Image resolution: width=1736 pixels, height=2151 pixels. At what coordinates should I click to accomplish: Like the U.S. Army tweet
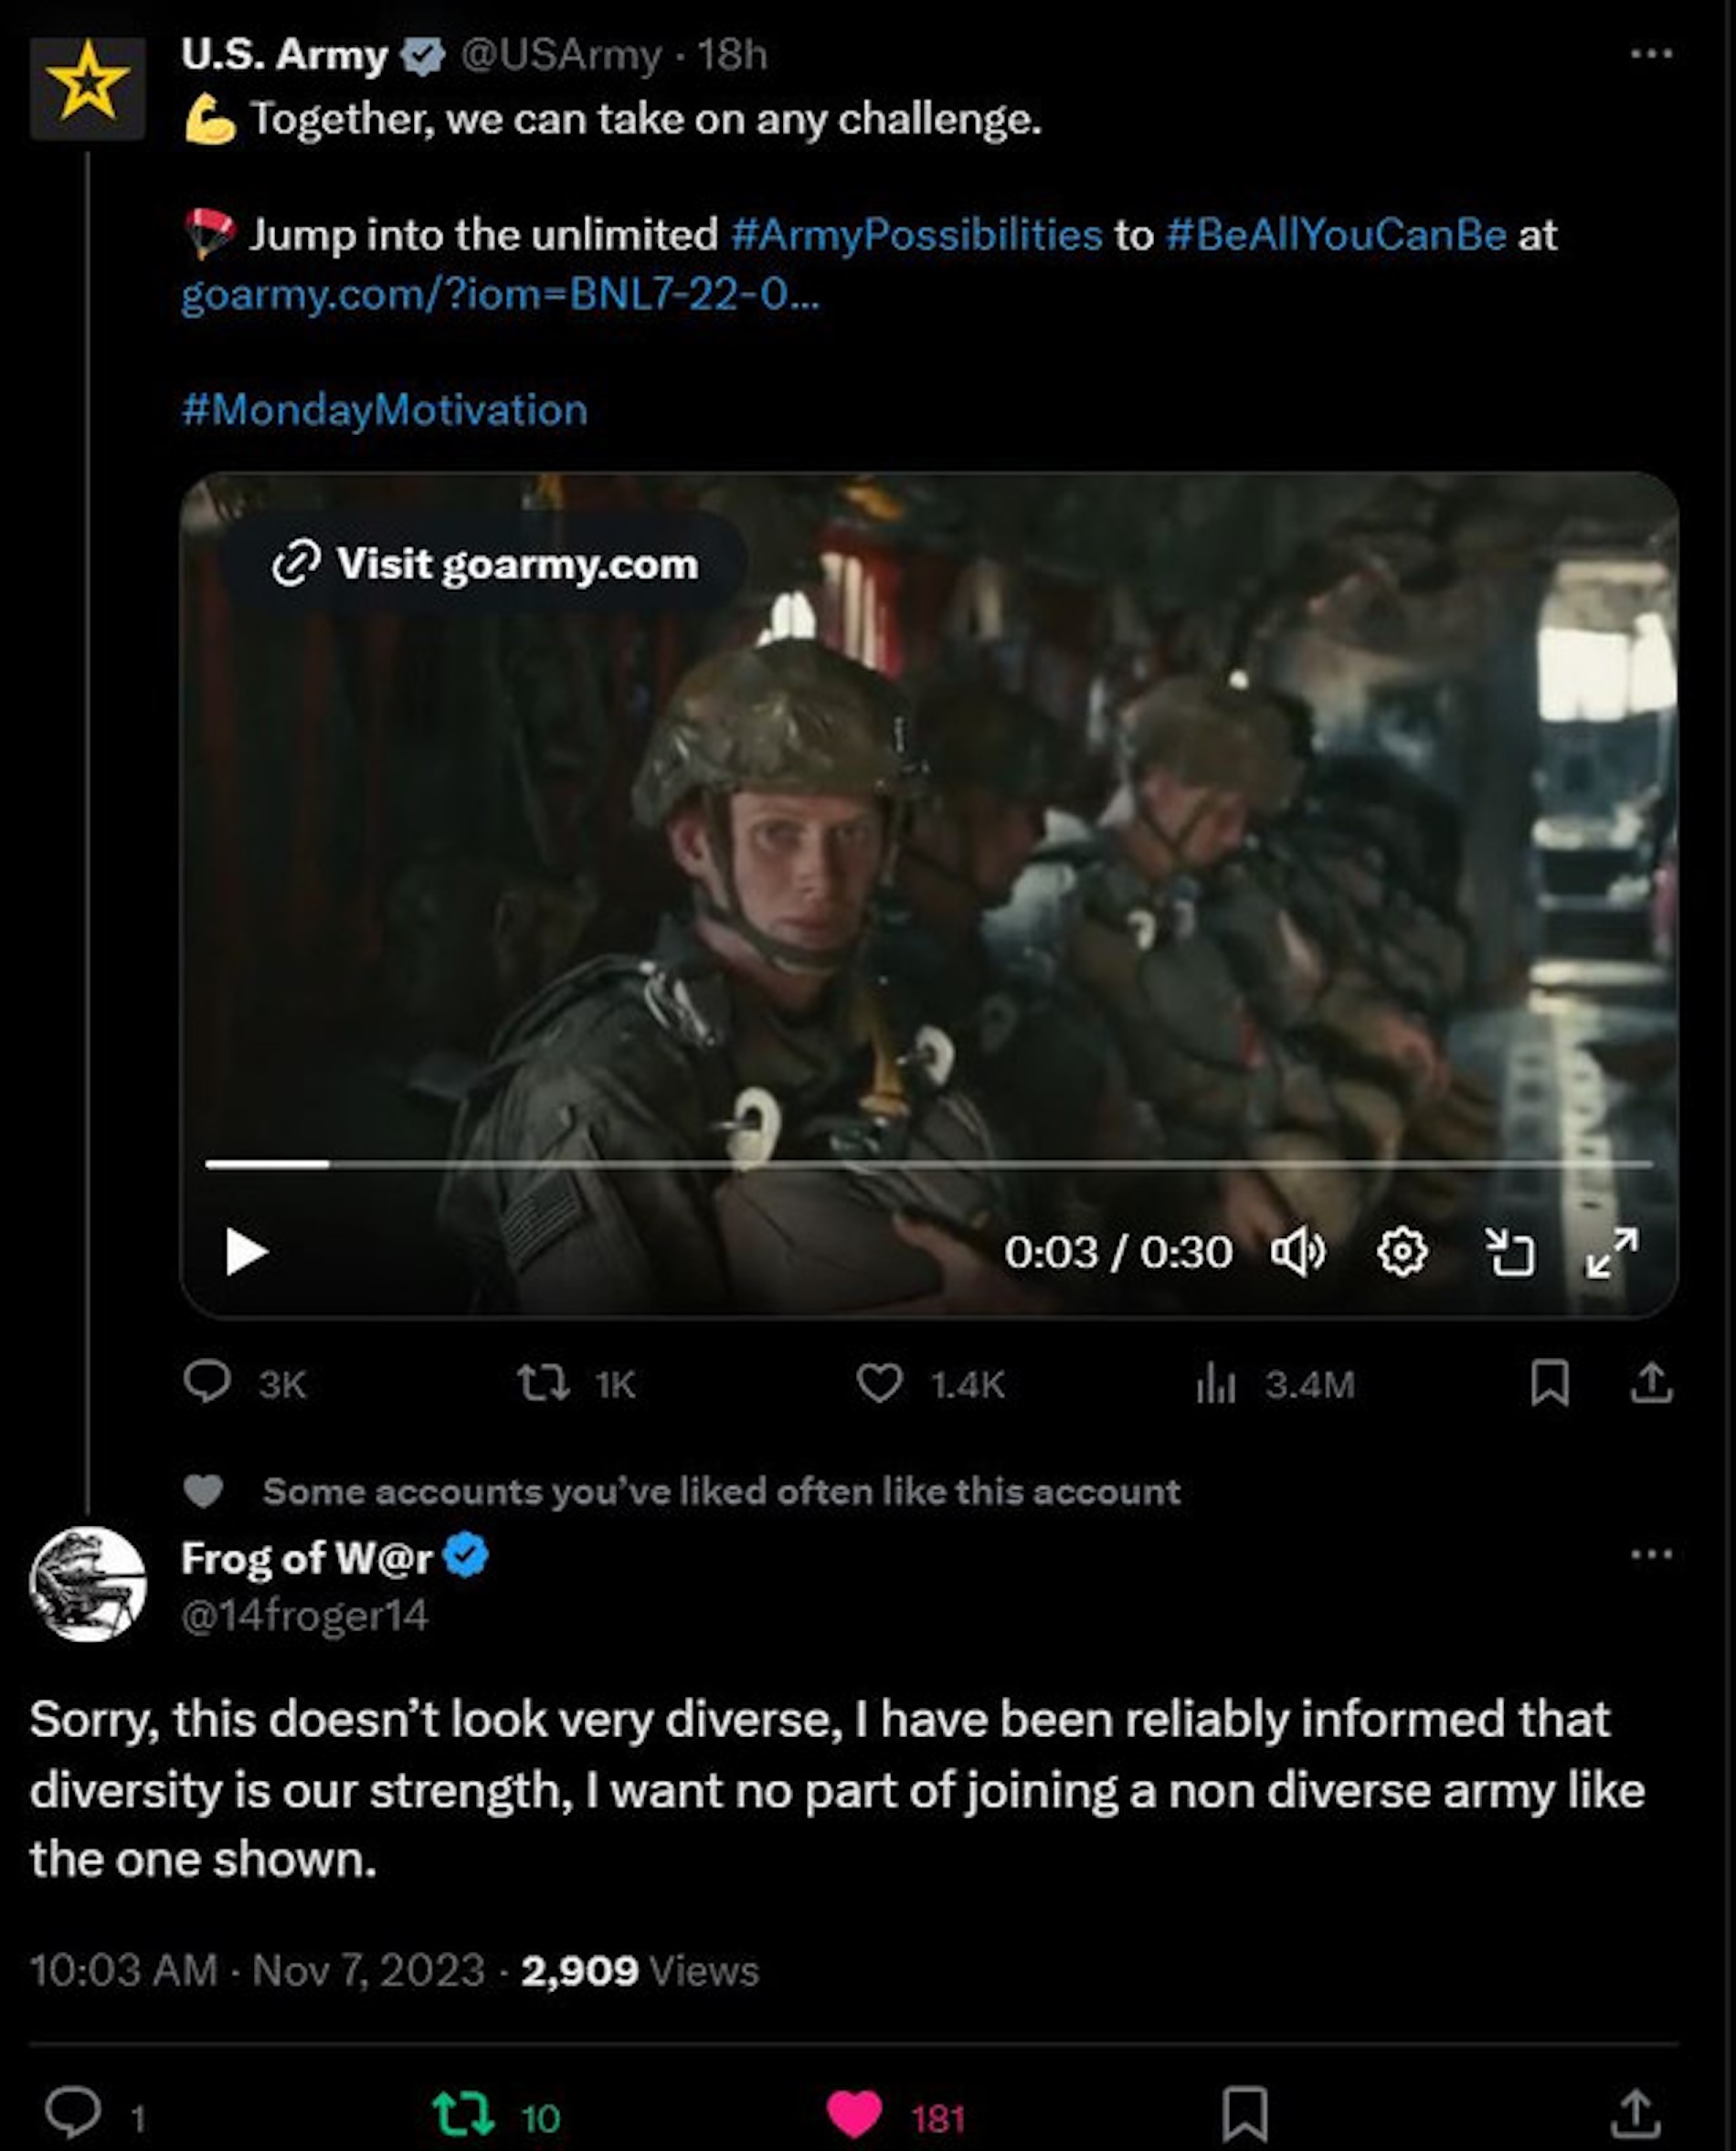coord(879,1384)
